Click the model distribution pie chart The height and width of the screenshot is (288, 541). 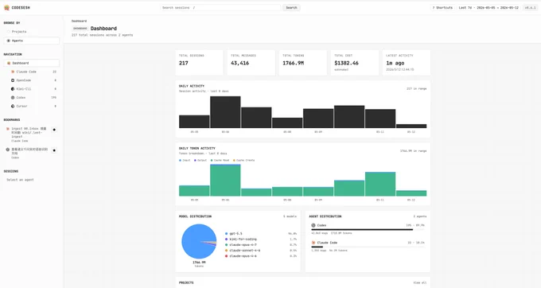[x=199, y=241]
